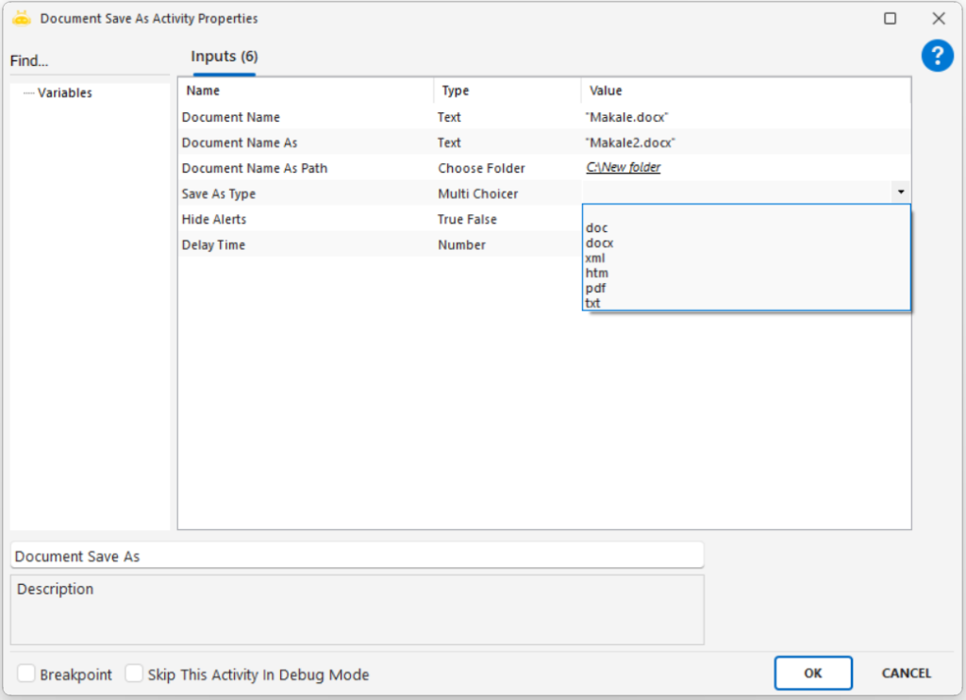This screenshot has width=966, height=700.
Task: Click the CANCEL button
Action: 906,673
